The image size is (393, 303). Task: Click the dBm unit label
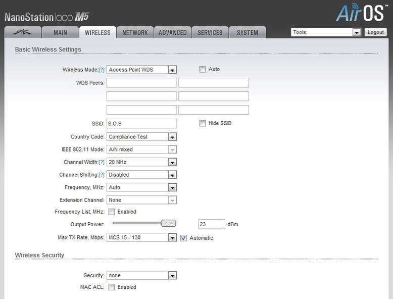(233, 224)
